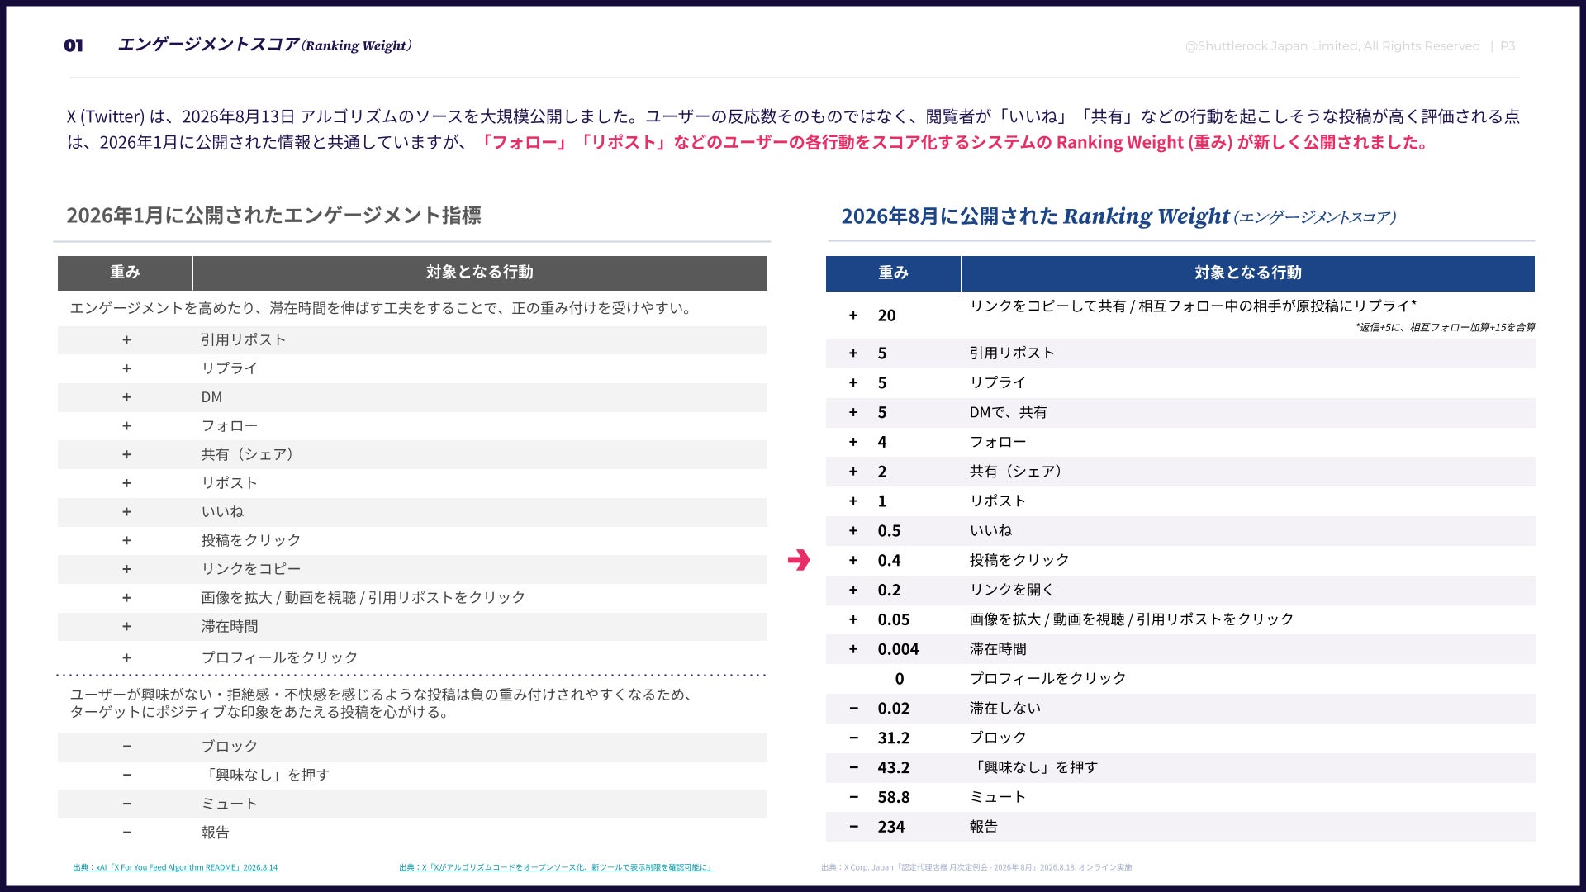
Task: Click the 01 section number icon
Action: tap(74, 45)
